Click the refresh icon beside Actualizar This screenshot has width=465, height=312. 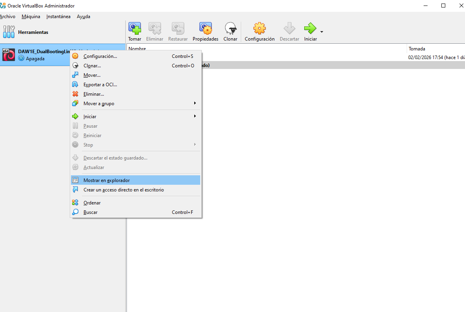click(x=75, y=167)
